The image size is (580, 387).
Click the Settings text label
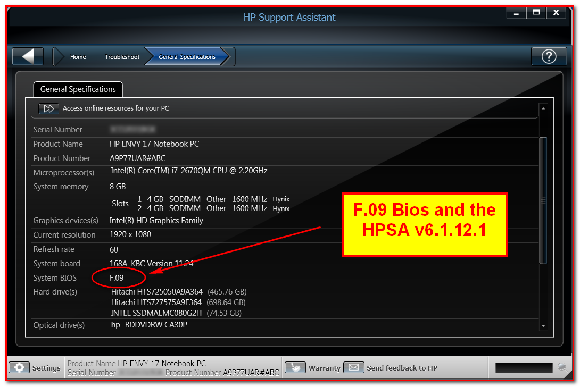coord(46,367)
